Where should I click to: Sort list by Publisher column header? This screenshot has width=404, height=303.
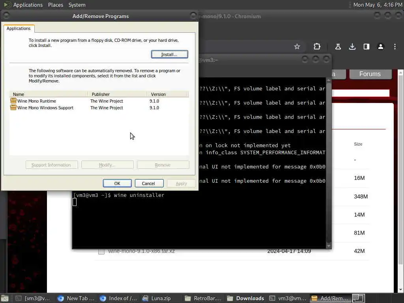(117, 94)
